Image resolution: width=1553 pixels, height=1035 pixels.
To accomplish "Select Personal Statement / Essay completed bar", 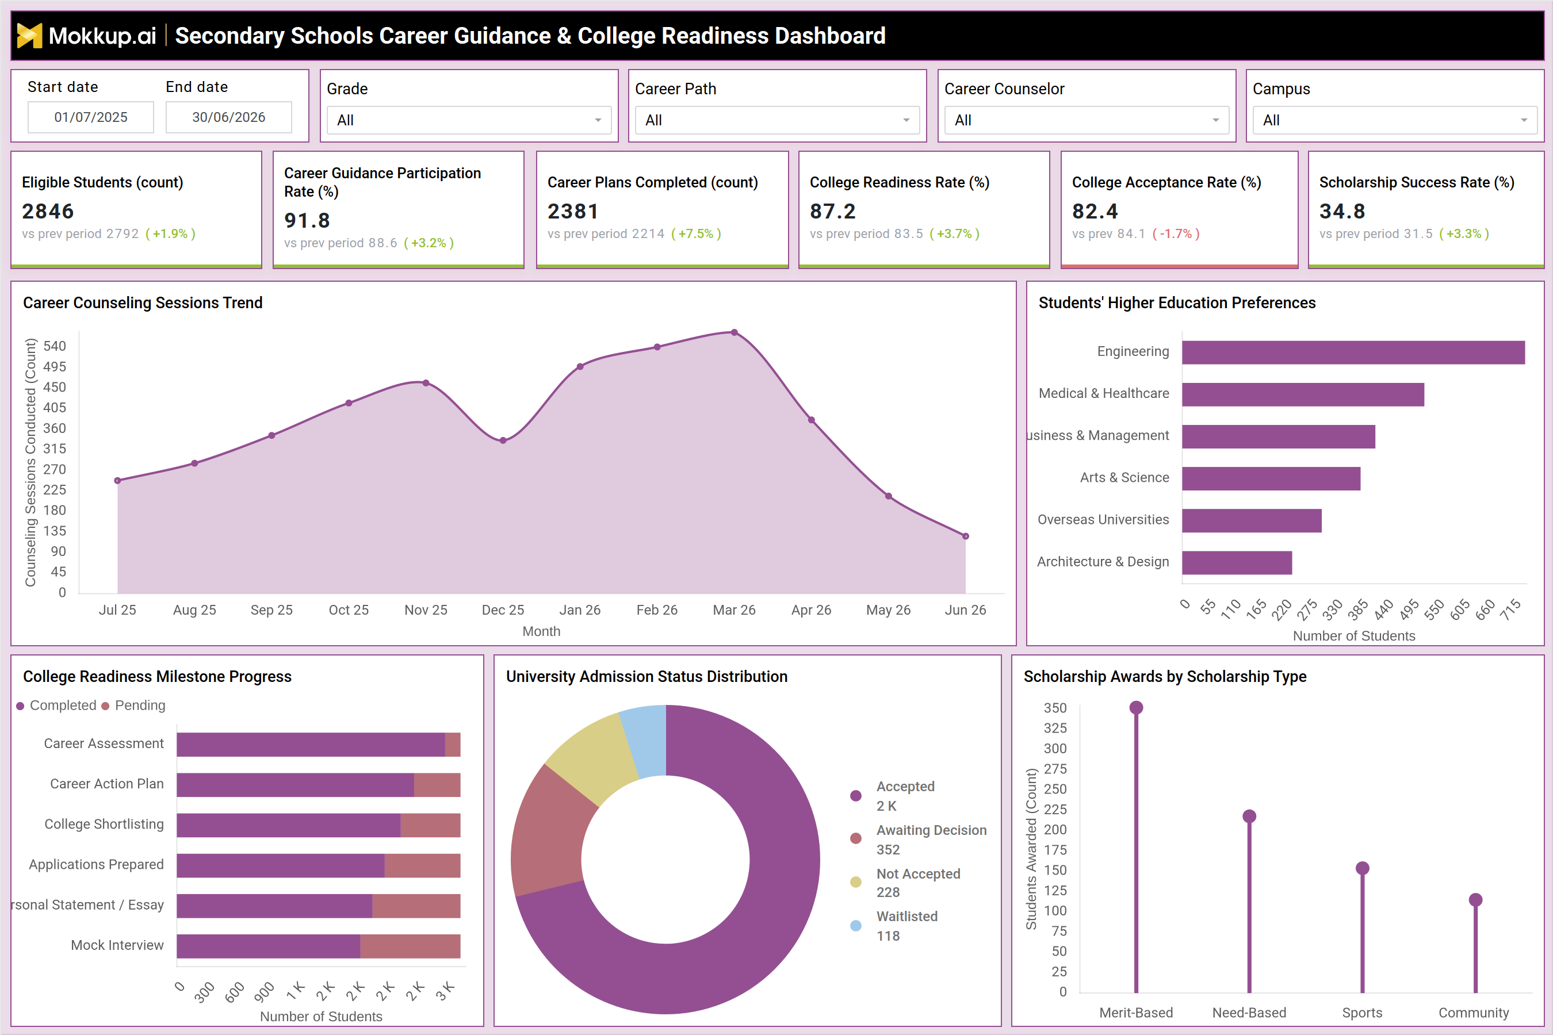I will click(x=275, y=906).
